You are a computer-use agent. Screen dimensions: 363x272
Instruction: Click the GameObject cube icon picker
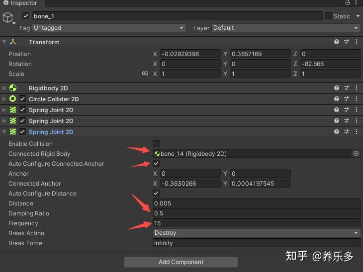click(x=8, y=17)
